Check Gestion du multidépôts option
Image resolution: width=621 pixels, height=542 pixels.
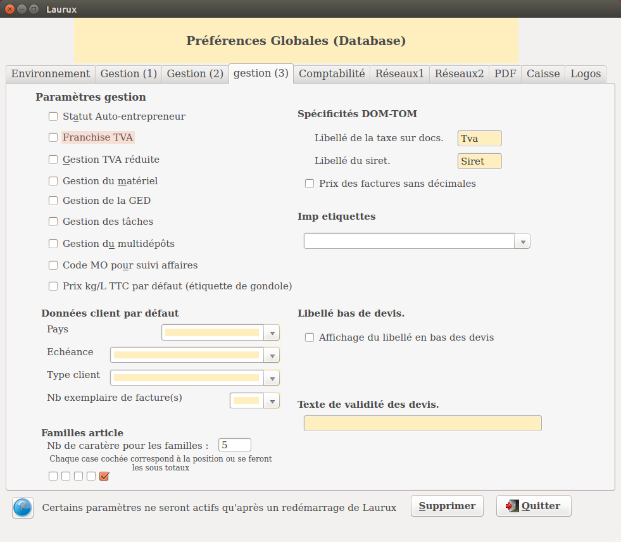pyautogui.click(x=53, y=244)
